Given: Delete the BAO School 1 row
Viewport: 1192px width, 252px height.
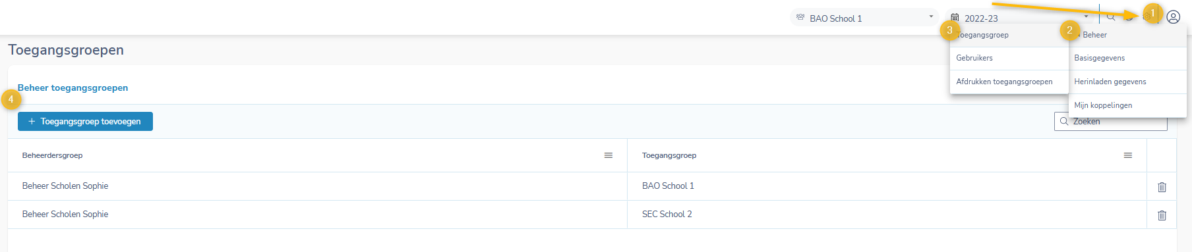Looking at the screenshot, I should coord(1162,187).
